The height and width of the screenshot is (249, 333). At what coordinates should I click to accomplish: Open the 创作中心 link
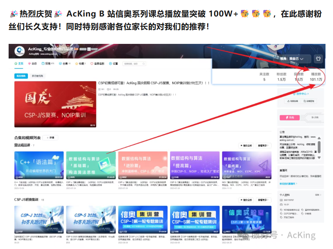tap(303, 93)
